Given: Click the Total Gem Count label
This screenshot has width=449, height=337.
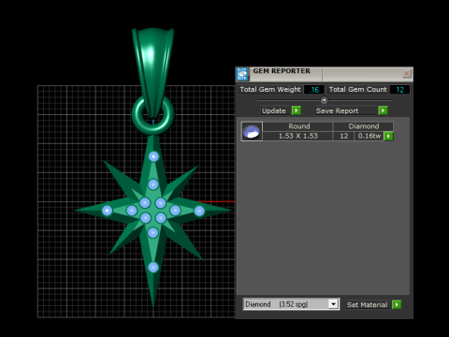Looking at the screenshot, I should point(357,90).
